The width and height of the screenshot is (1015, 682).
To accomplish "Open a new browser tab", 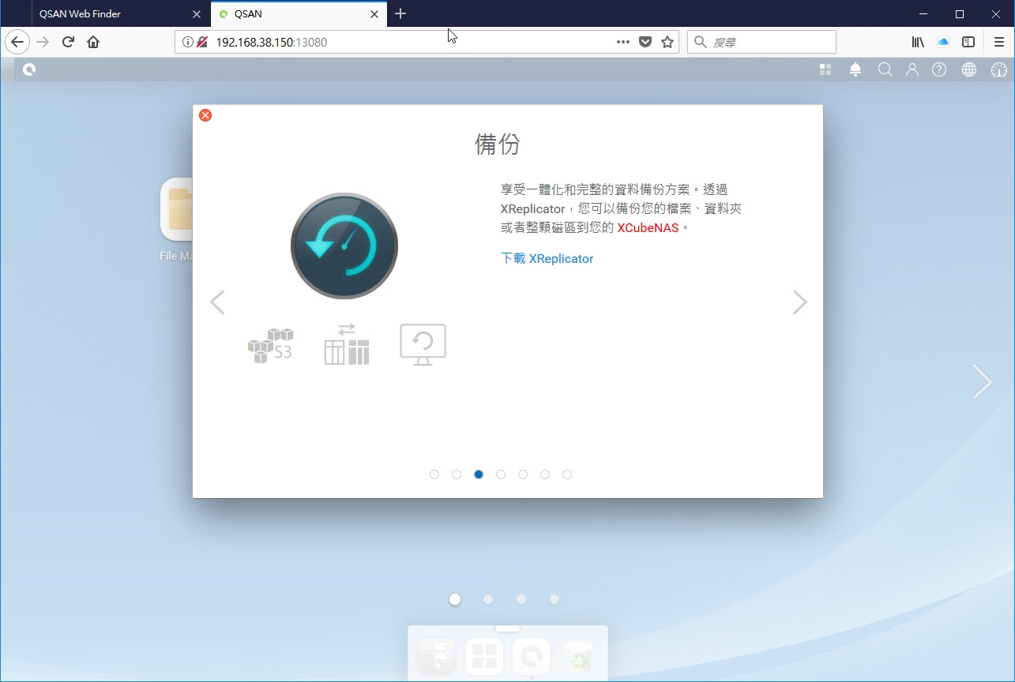I will (400, 13).
